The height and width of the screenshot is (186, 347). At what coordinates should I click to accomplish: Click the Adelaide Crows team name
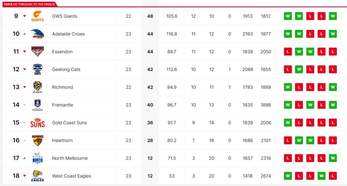(x=68, y=34)
